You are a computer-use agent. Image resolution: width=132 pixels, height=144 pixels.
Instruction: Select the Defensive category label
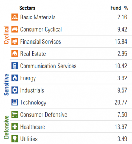point(6,127)
